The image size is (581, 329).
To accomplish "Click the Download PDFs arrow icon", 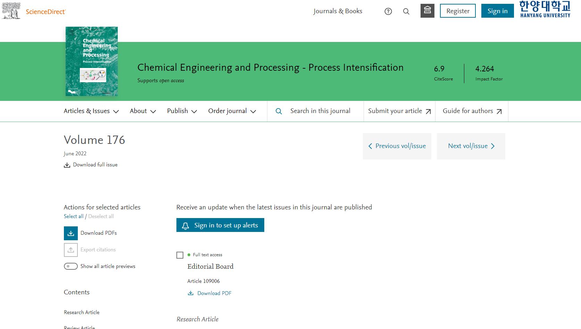I will pyautogui.click(x=71, y=233).
